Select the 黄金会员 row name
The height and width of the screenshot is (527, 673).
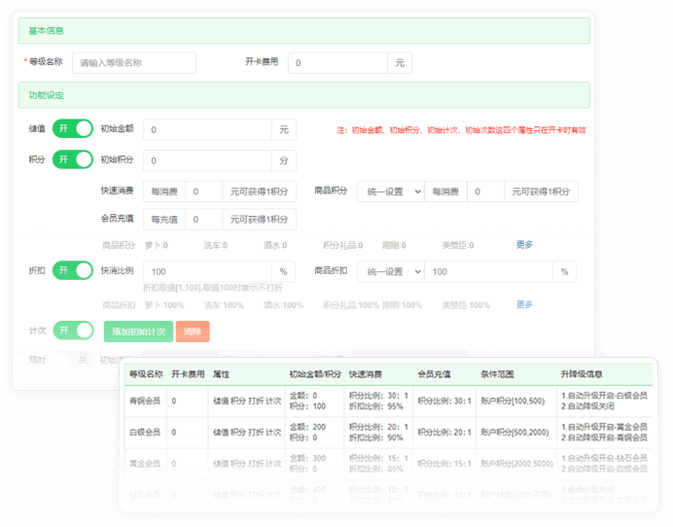[x=145, y=464]
